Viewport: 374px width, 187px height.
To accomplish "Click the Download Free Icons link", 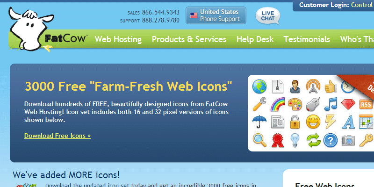I will [58, 136].
